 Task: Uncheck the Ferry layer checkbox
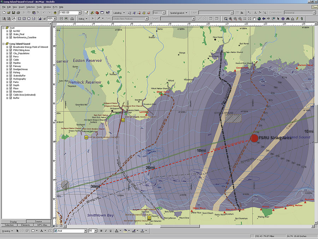11,57
